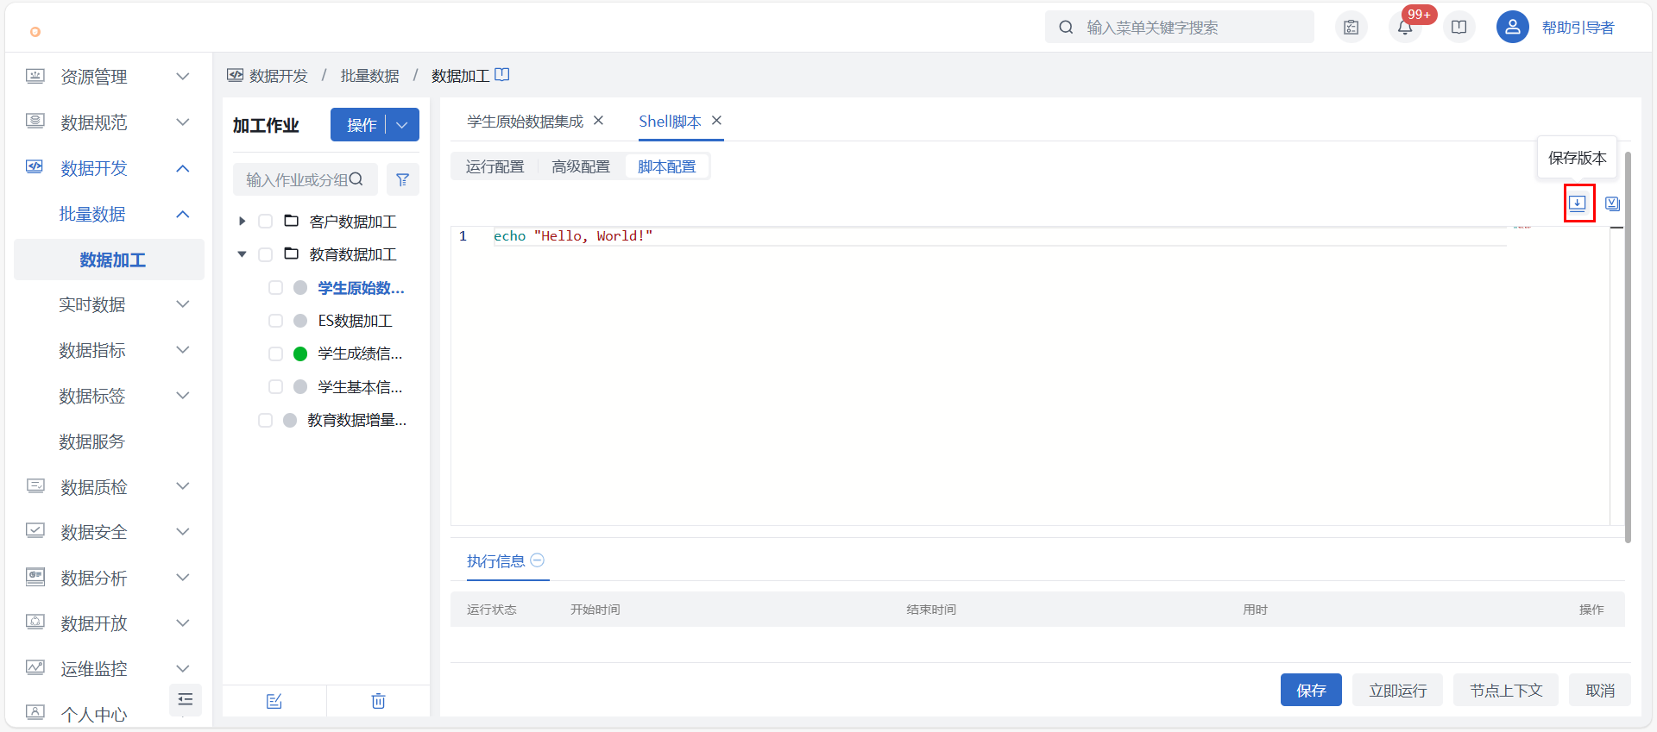Expand the 实时数据 submenu chevron
Viewport: 1657px width, 732px height.
183,303
